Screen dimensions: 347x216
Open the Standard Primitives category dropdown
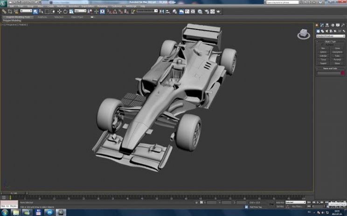tap(331, 36)
